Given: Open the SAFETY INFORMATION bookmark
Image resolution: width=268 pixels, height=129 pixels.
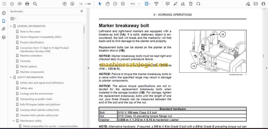Looking at the screenshot, I should pos(30,77).
